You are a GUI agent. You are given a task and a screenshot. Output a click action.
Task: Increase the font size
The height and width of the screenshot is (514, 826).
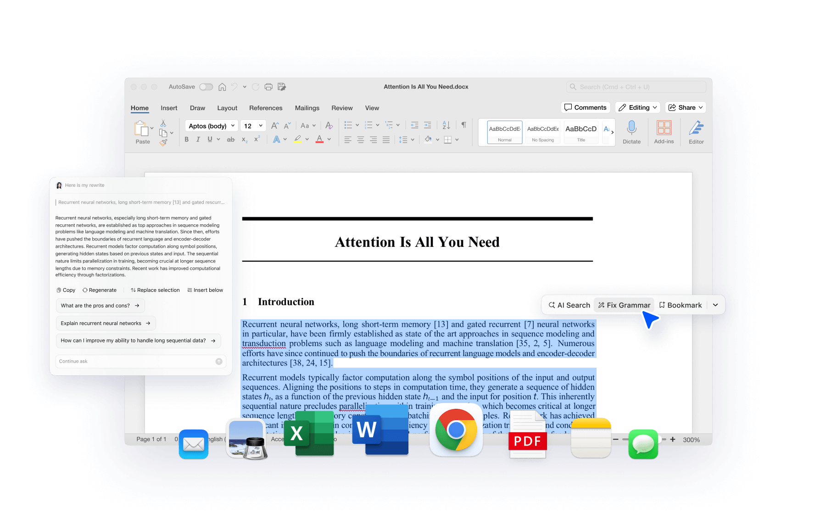click(275, 126)
